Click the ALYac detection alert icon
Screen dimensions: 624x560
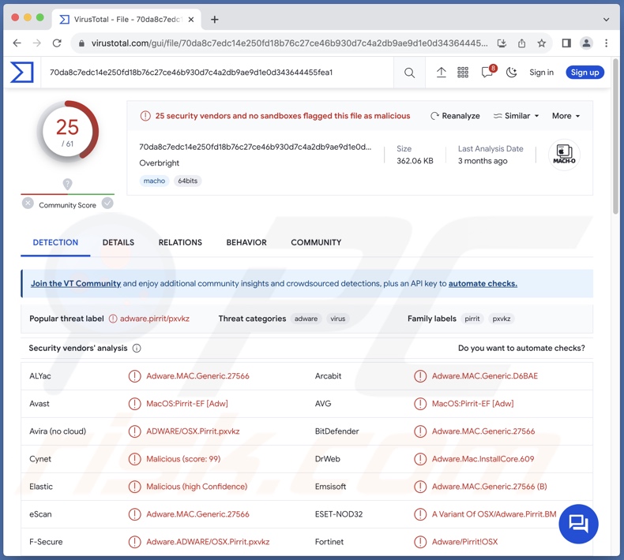click(x=134, y=376)
